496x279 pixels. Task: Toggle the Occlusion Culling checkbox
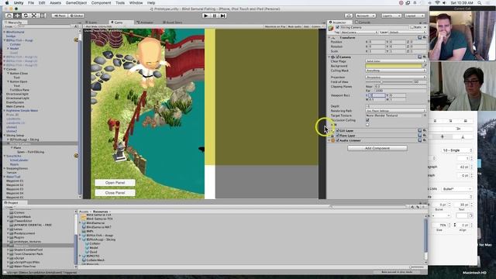coord(367,120)
